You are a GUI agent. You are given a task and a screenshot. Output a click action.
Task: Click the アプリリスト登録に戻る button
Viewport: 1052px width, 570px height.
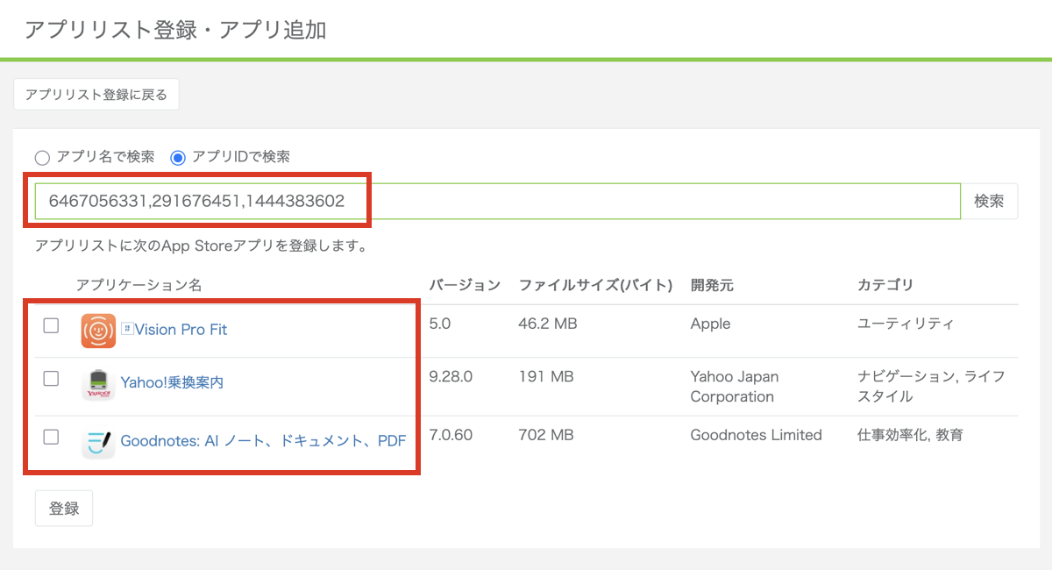(96, 95)
